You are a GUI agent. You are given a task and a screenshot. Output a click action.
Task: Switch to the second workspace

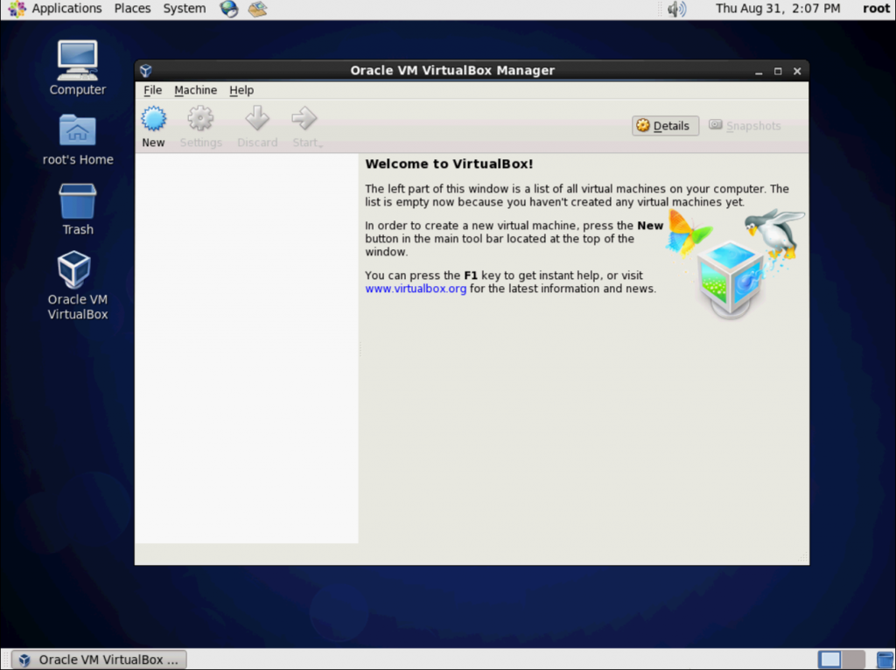point(853,660)
